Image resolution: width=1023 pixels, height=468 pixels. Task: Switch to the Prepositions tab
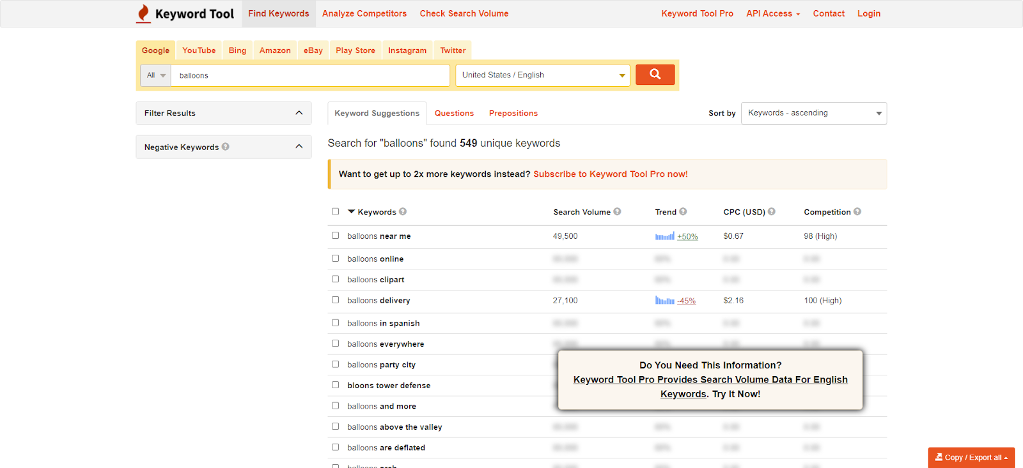[513, 113]
